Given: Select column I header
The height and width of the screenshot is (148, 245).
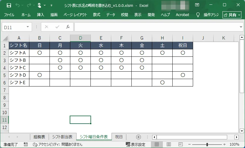Looking at the screenshot, I should coord(183,38).
